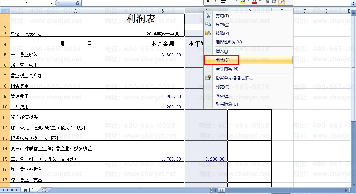Click the copy pages icon beside 复制
Image resolution: width=356 pixels, height=194 pixels.
coord(208,24)
